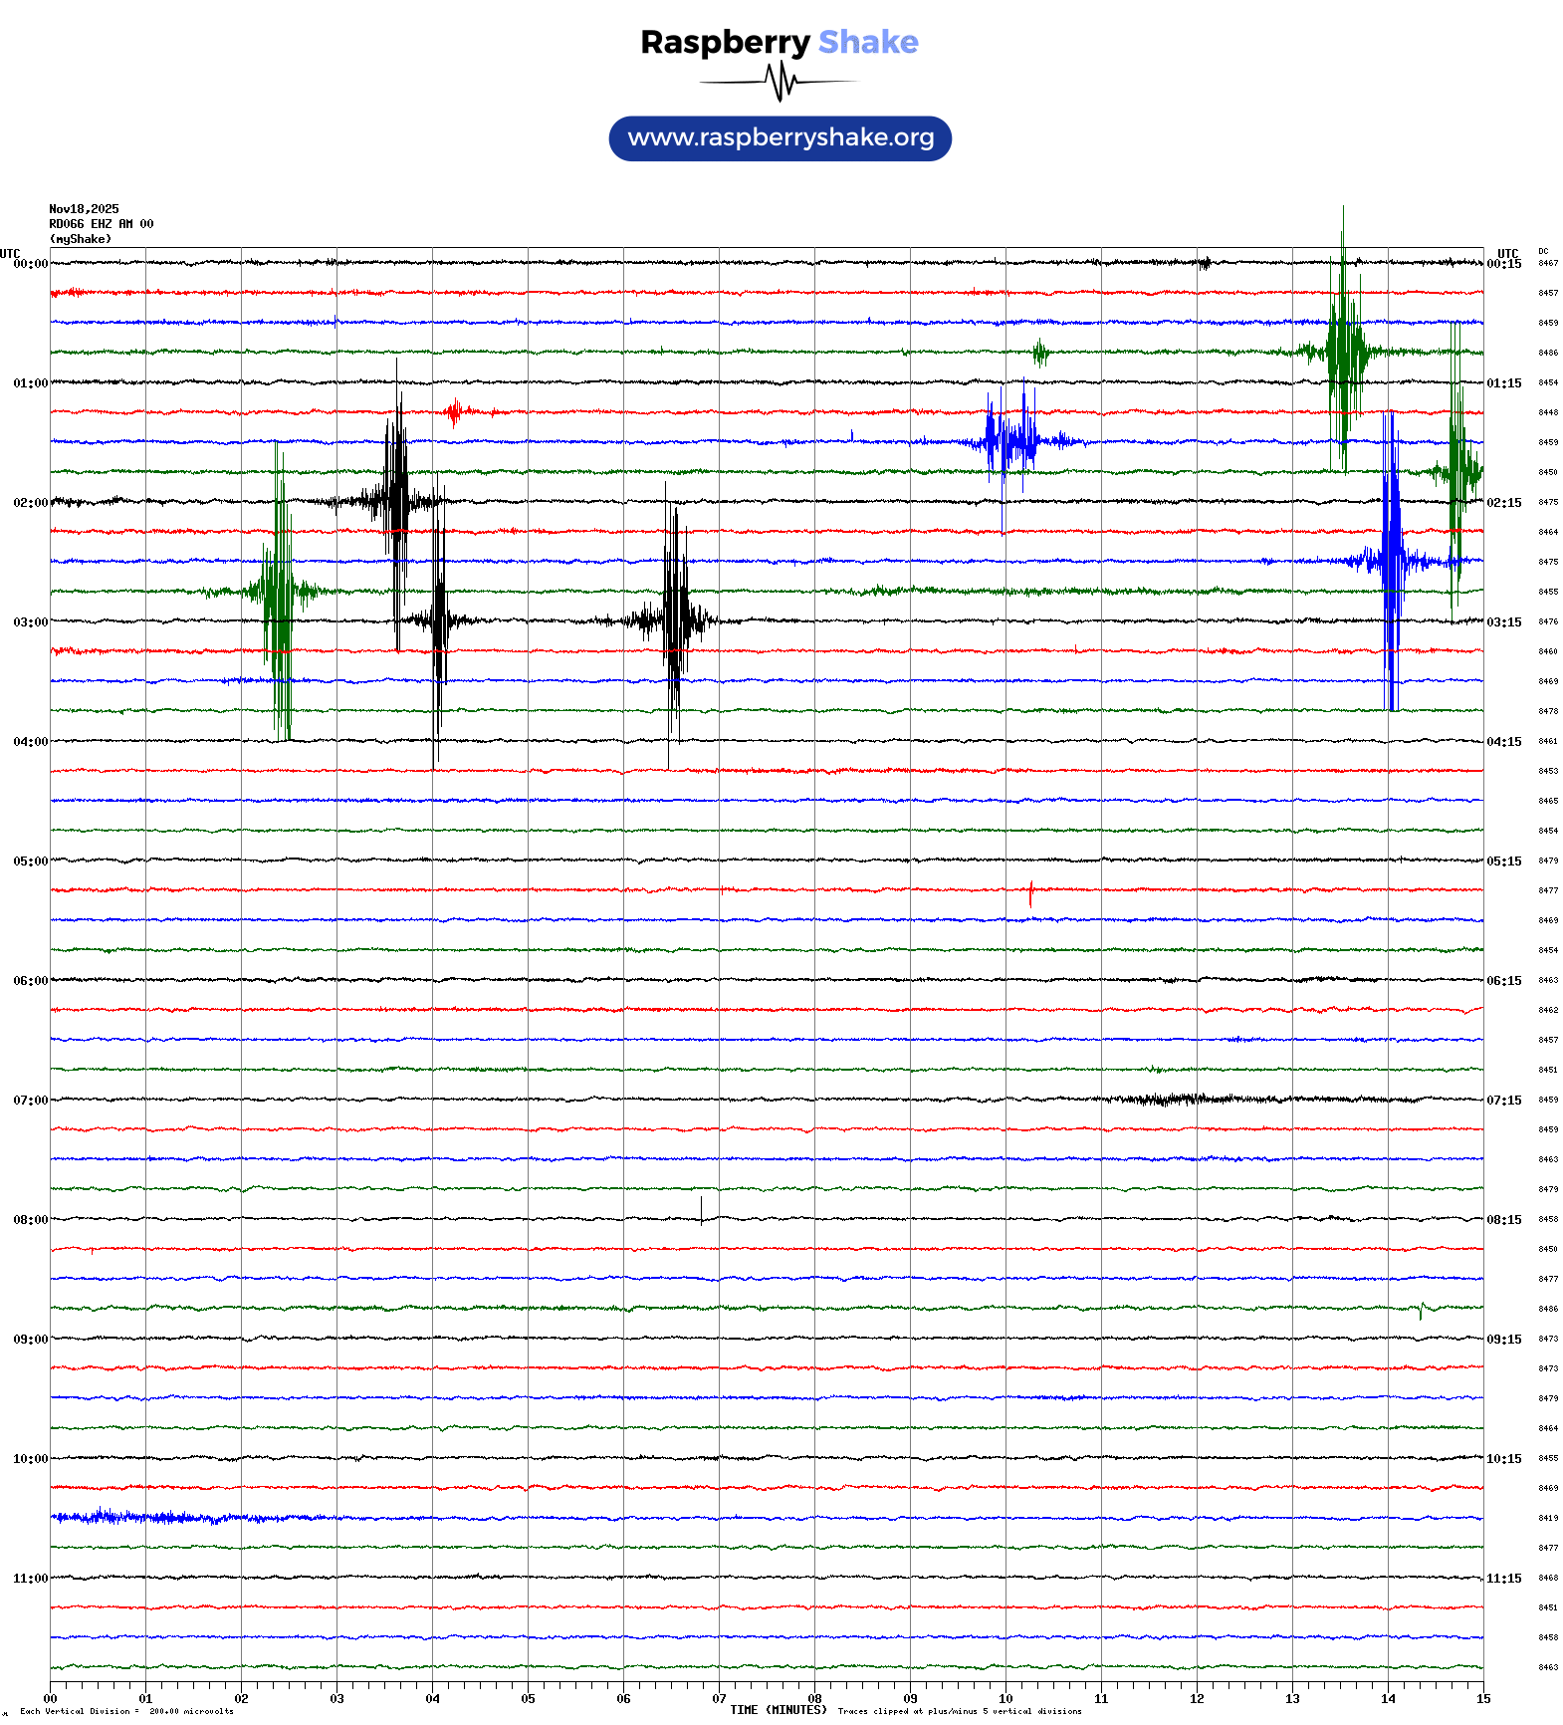This screenshot has height=1725, width=1563.
Task: Click the 15 minute tick label on bottom axis
Action: coord(1482,1699)
